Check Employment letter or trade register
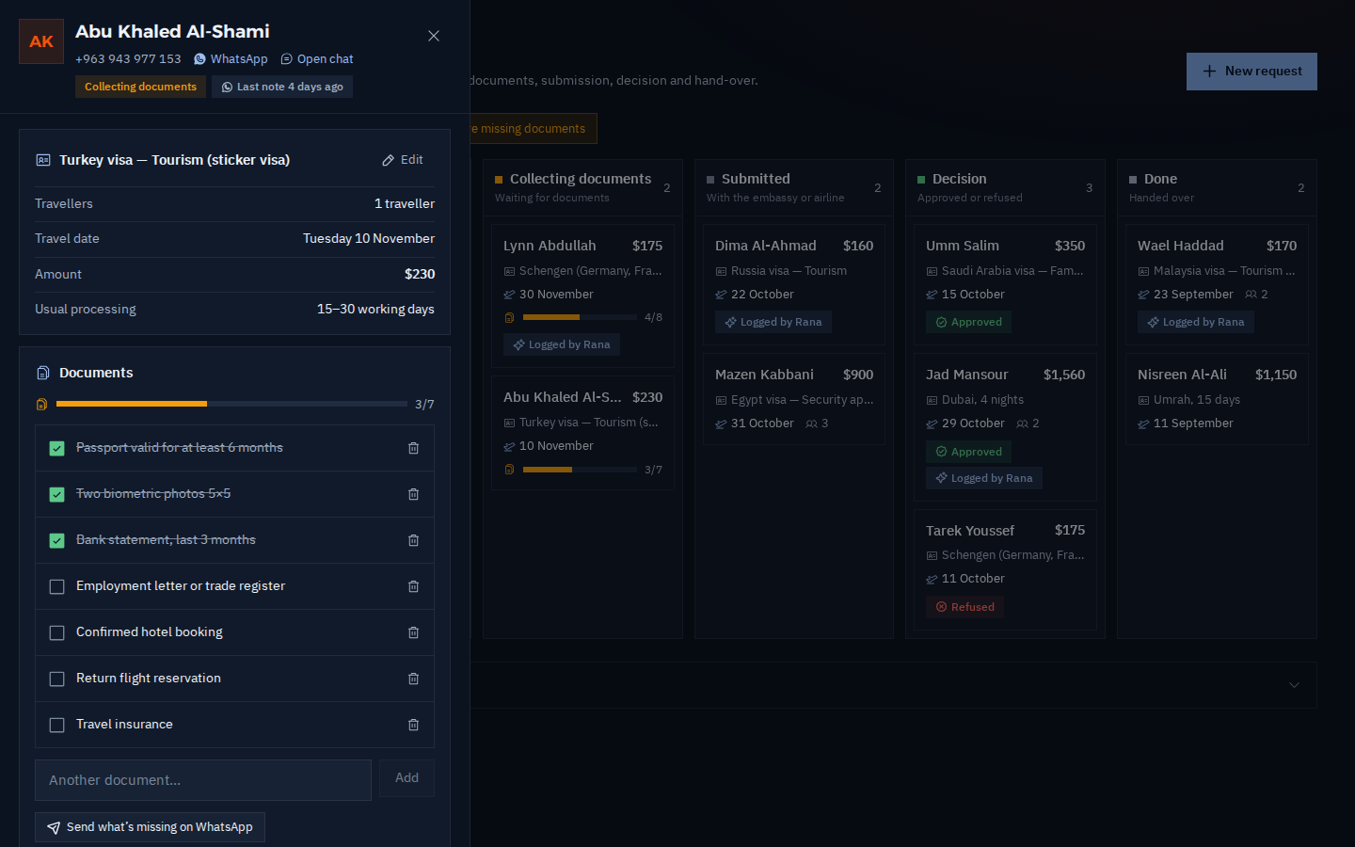1355x847 pixels. pos(56,587)
